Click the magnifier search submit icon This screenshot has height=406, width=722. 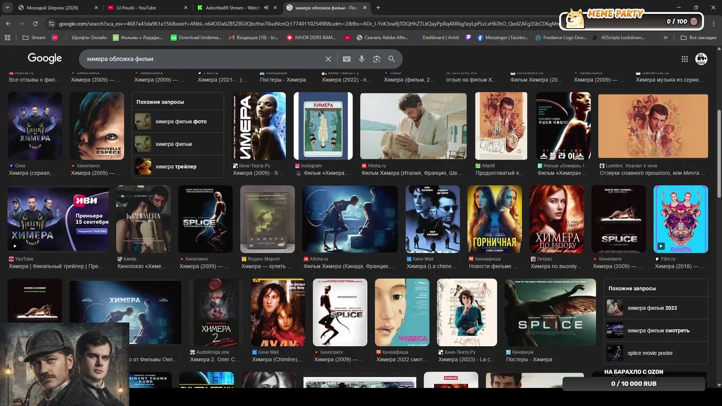391,59
